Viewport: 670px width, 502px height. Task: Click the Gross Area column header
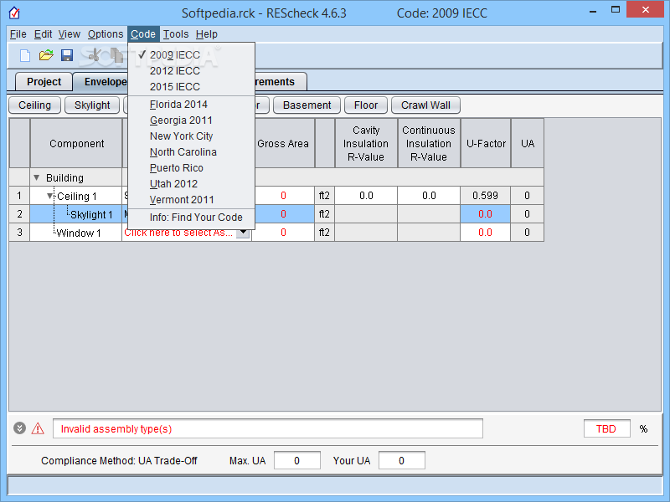coord(284,143)
